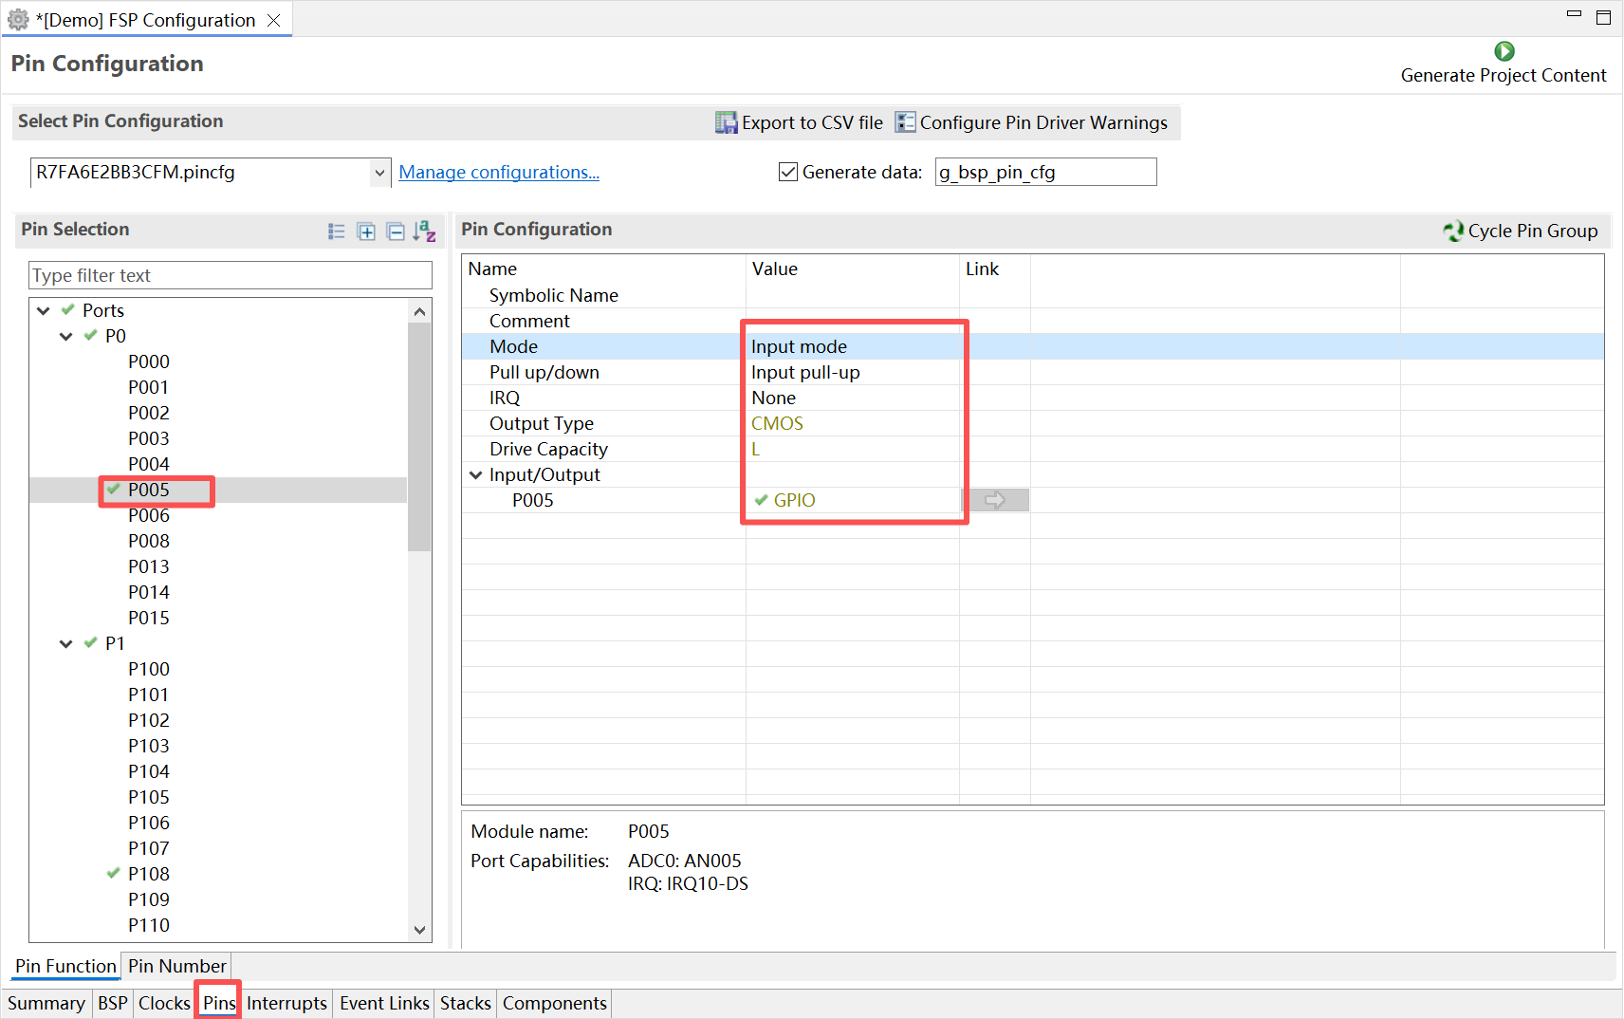Viewport: 1624px width, 1019px height.
Task: Click the P005 GPIO link arrow button
Action: coord(995,500)
